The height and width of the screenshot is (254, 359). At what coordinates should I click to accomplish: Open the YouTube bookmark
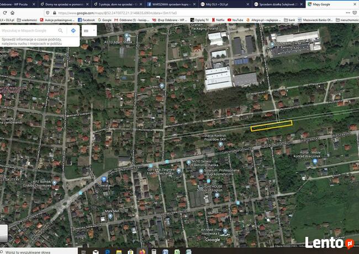(235, 20)
